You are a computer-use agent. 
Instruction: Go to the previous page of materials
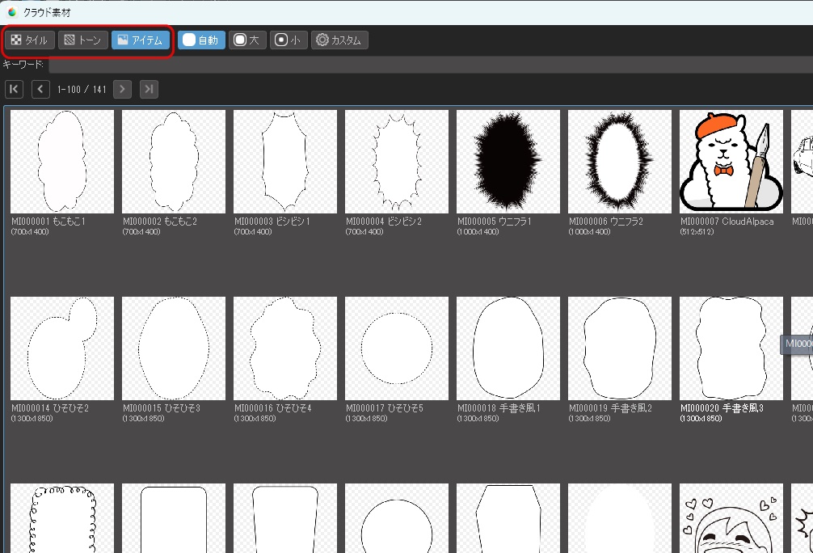pyautogui.click(x=40, y=89)
